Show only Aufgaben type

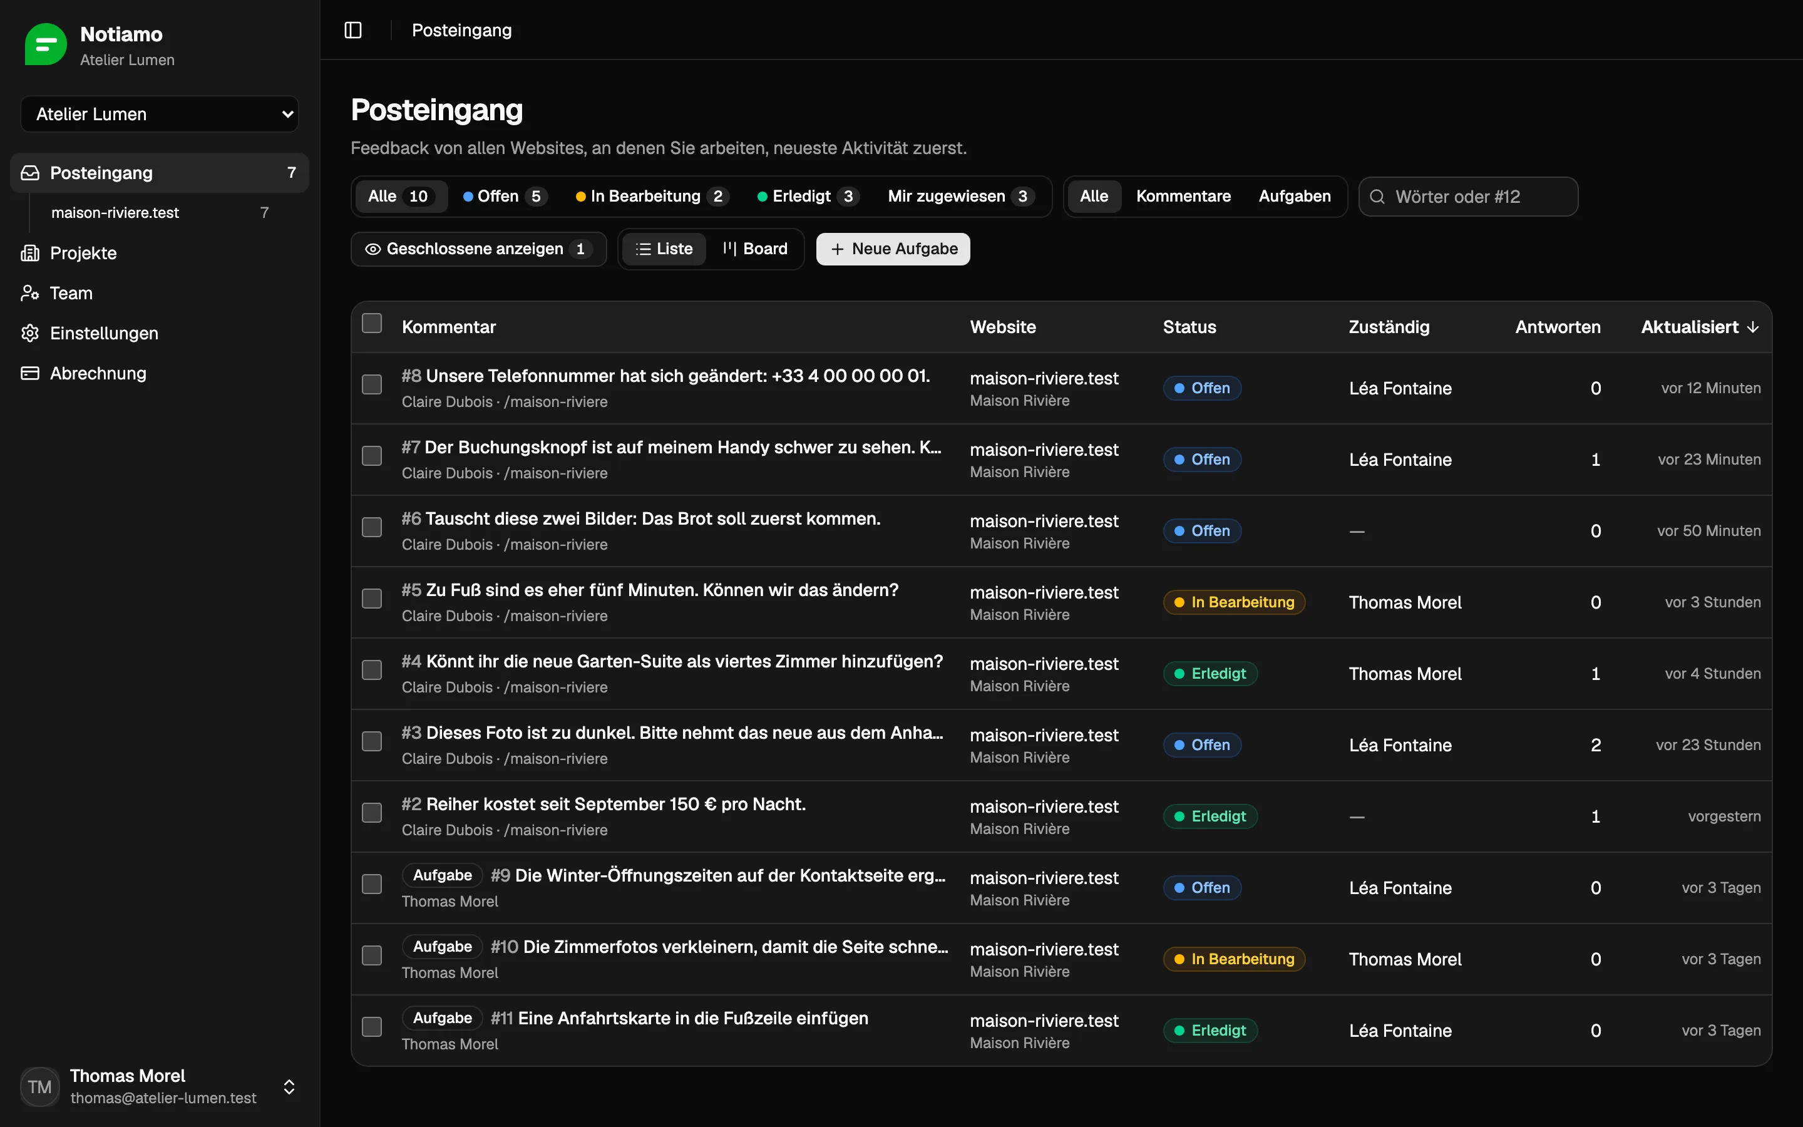(x=1294, y=197)
